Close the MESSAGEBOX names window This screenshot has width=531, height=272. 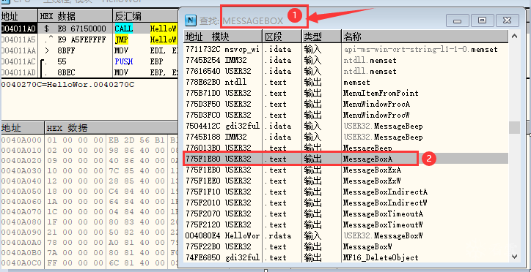507,20
